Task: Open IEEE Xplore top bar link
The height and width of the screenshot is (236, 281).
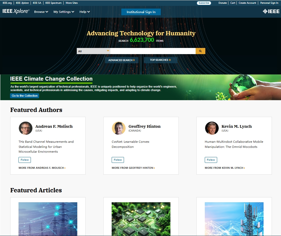Action: coord(22,3)
